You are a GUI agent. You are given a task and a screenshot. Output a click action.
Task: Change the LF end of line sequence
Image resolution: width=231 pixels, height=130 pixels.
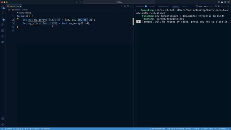coord(201,129)
